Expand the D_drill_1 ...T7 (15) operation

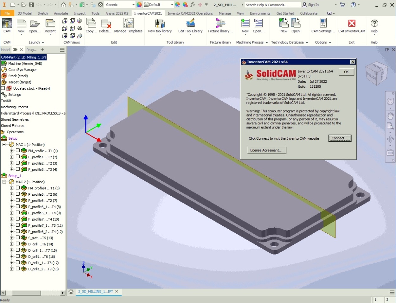pos(12,250)
